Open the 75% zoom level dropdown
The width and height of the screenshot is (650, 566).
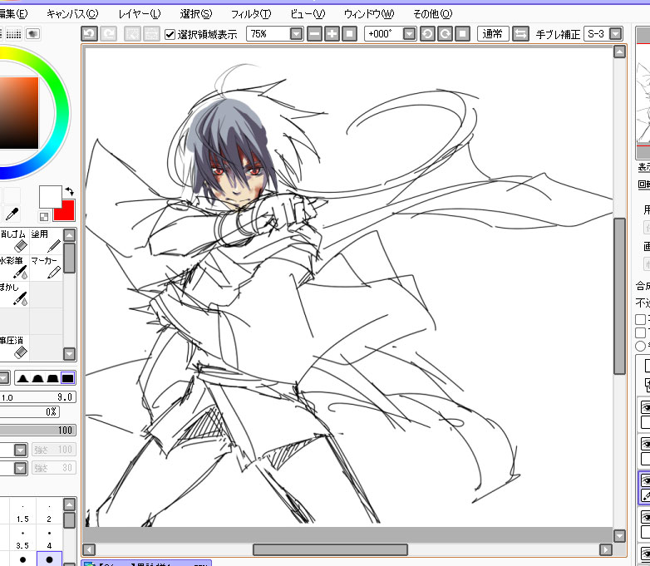tap(296, 33)
